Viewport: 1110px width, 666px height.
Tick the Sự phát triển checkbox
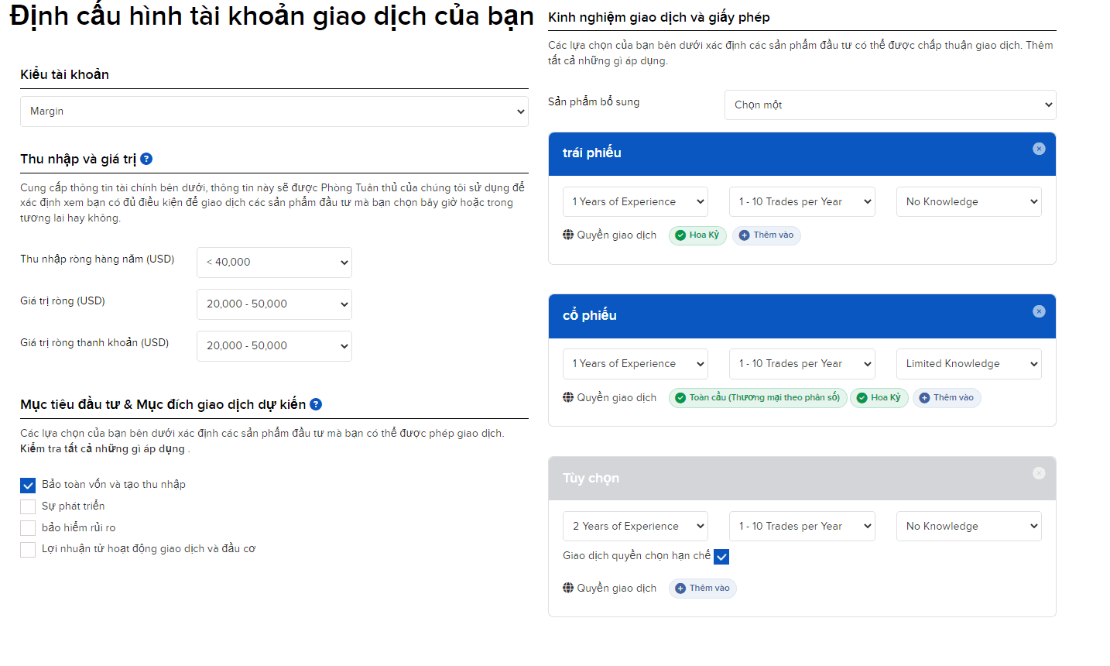point(28,506)
